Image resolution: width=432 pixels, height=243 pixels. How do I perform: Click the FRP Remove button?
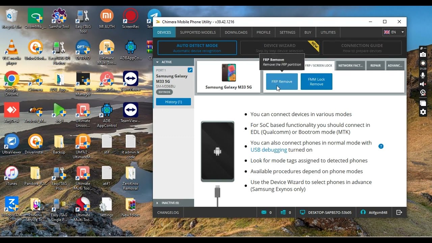282,82
